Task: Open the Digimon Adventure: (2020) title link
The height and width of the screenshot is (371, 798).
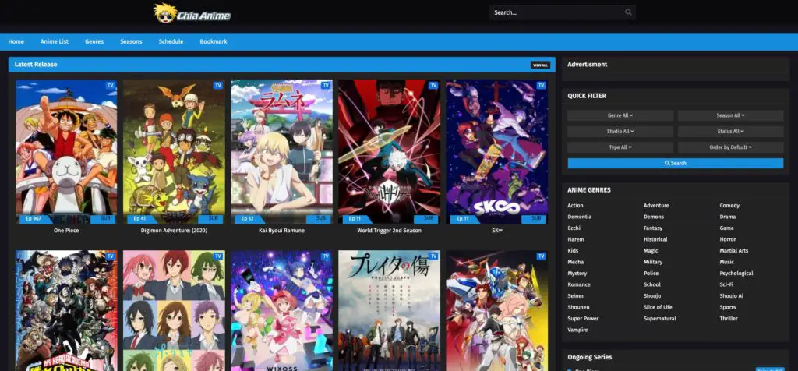Action: click(174, 231)
